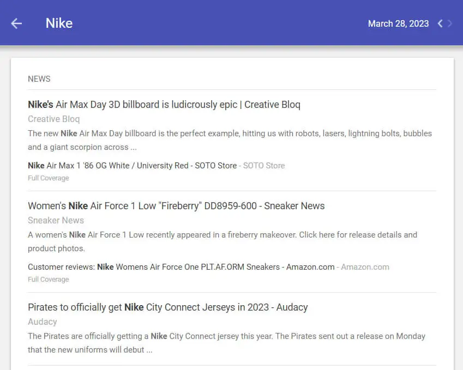Open the Audacy source label
Image resolution: width=463 pixels, height=370 pixels.
click(x=42, y=322)
